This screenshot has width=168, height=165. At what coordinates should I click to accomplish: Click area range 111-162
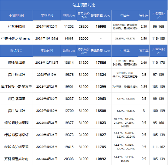[x=158, y=147]
